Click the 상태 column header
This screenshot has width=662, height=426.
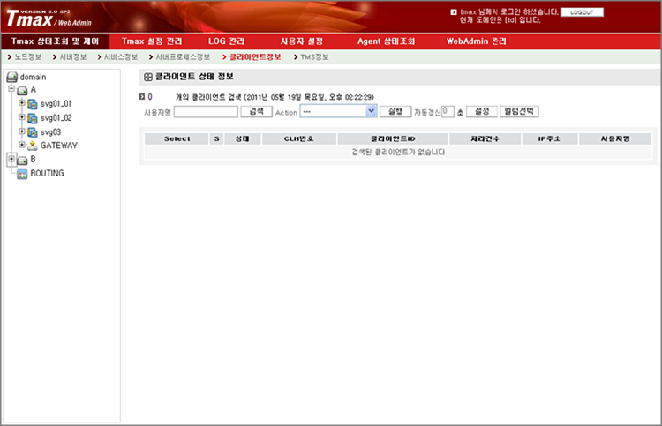point(243,138)
